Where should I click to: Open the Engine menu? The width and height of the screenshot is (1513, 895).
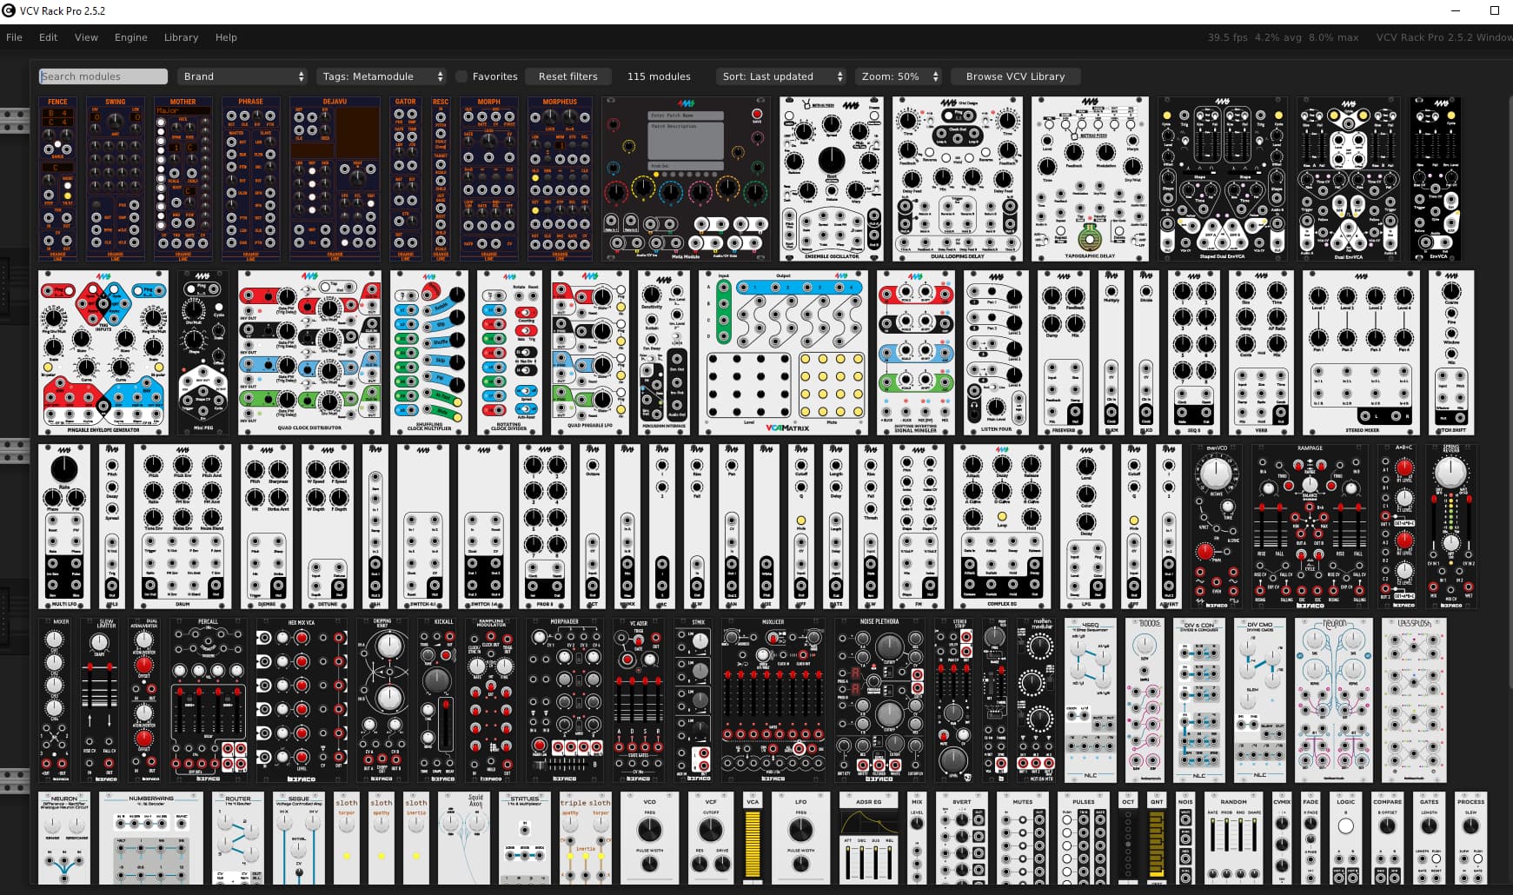(130, 37)
